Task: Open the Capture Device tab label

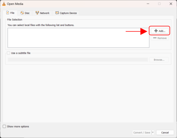Action: (x=68, y=13)
